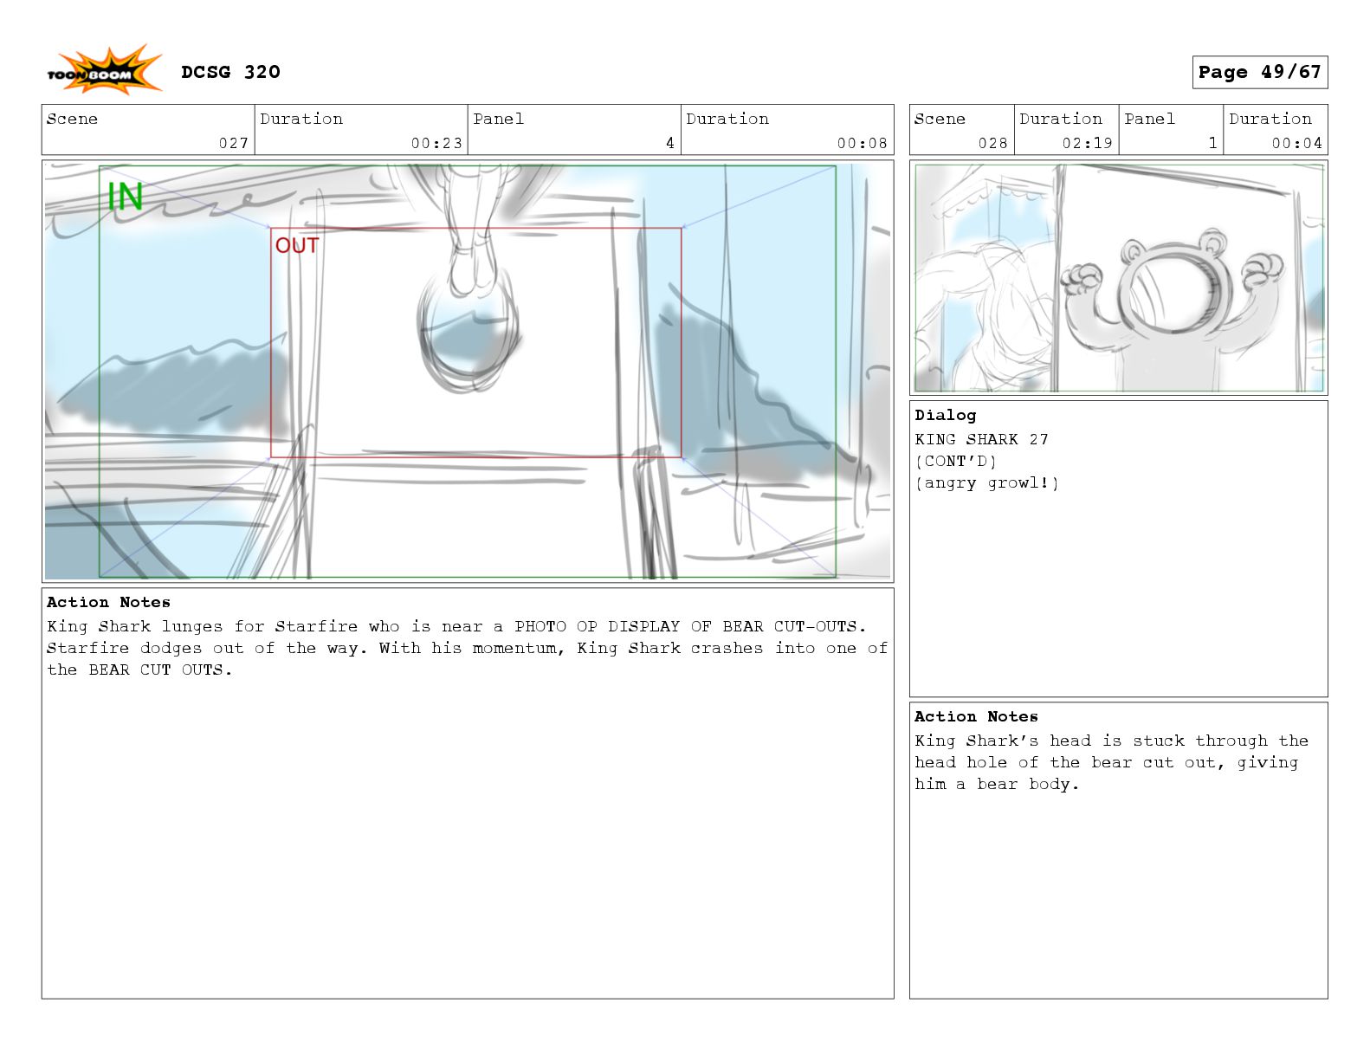Select 'him a bear body.' note line

click(997, 784)
